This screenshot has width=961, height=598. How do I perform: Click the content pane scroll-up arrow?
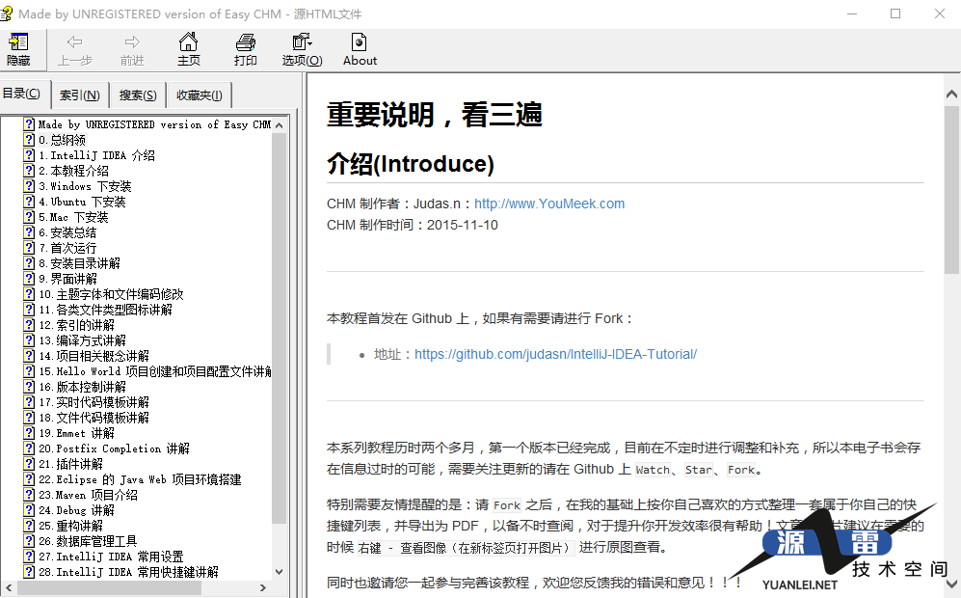click(x=951, y=94)
